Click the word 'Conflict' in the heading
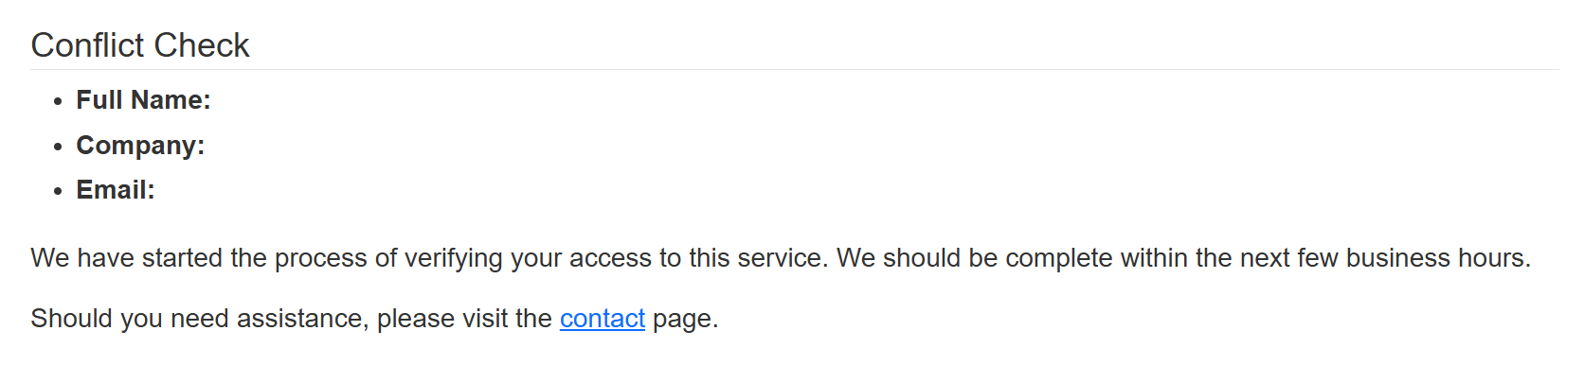The image size is (1584, 383). click(x=87, y=45)
